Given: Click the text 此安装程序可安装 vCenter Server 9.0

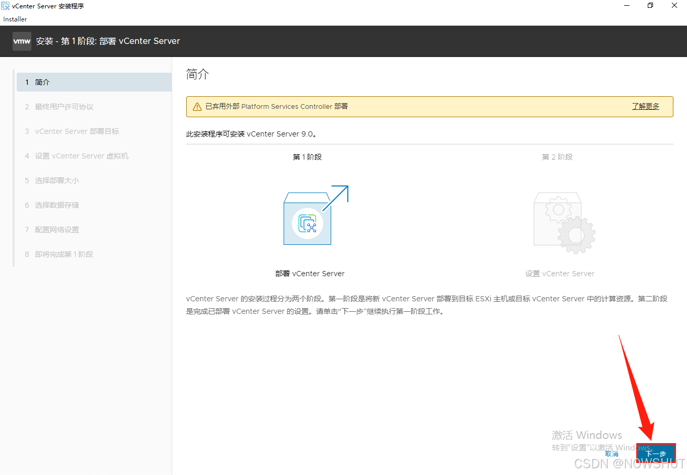Looking at the screenshot, I should click(252, 134).
